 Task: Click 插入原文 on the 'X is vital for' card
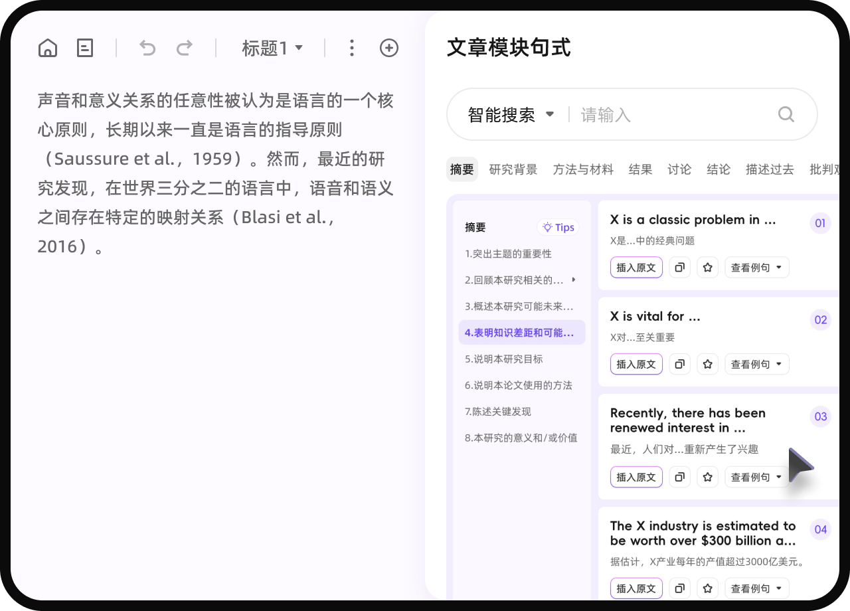[636, 364]
